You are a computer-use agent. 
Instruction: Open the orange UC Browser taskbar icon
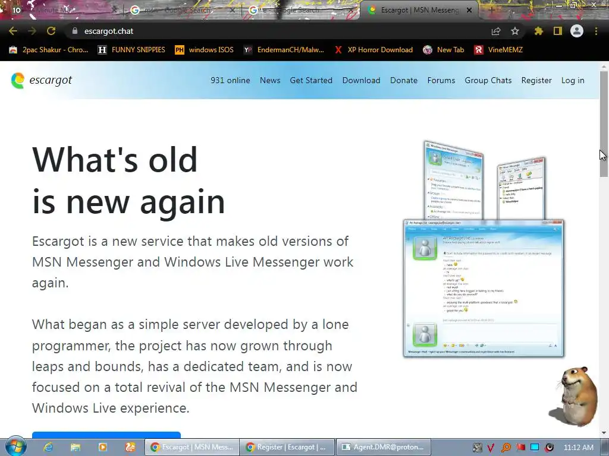pos(130,447)
